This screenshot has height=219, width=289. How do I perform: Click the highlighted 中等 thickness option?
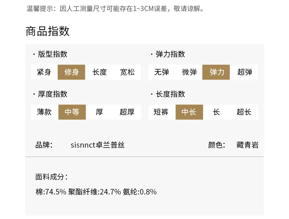point(72,112)
